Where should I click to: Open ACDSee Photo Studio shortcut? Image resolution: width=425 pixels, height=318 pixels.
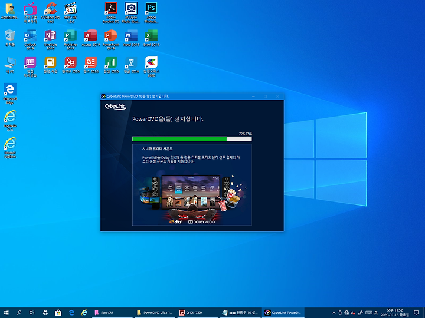[131, 12]
